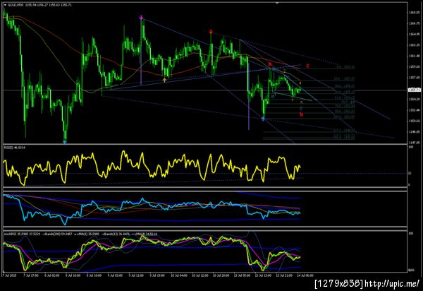The image size is (423, 291).
Task: Select the blue up-arrow at lowest low
Action: tap(64, 141)
